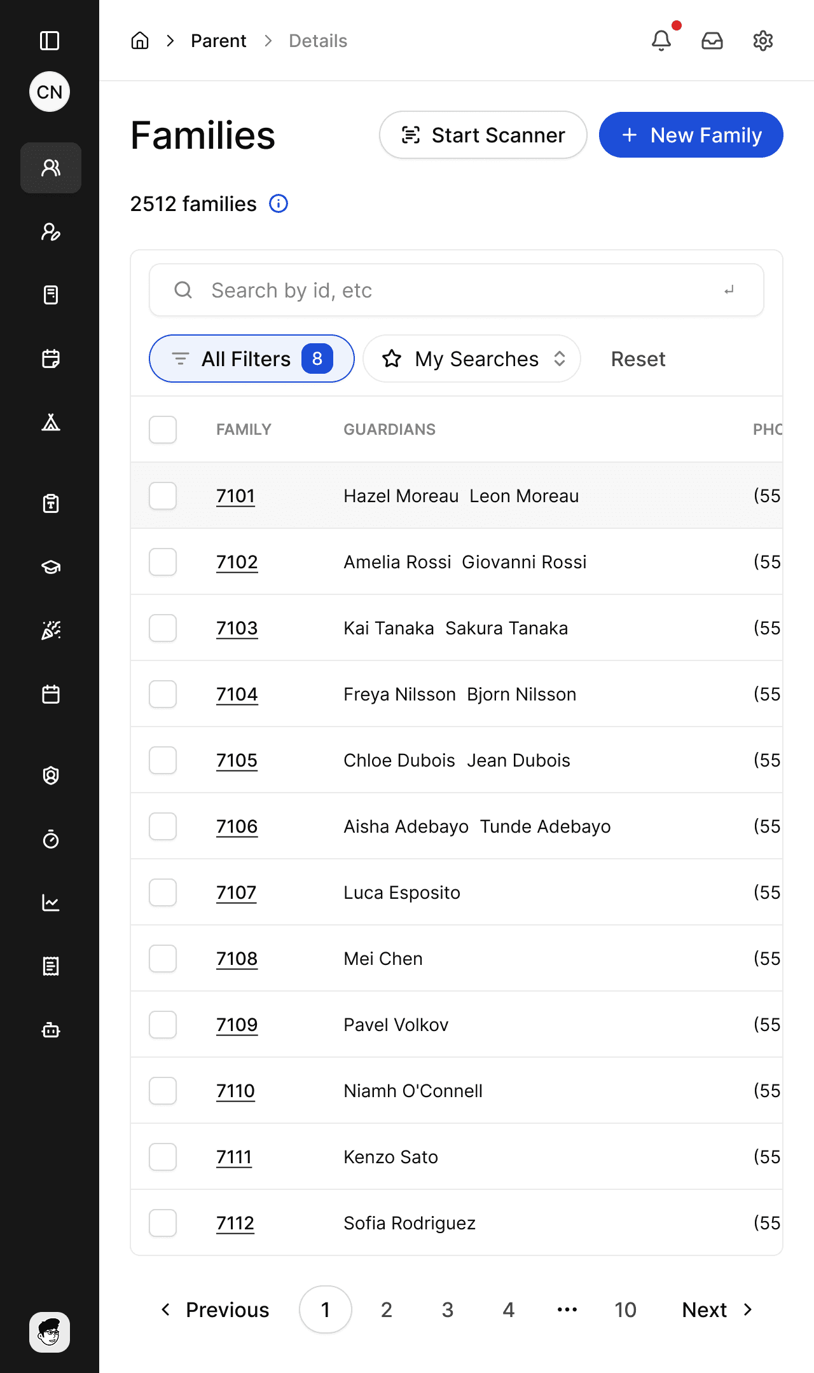Click guardian name Niamh O'Connell
The image size is (814, 1373).
coord(413,1091)
